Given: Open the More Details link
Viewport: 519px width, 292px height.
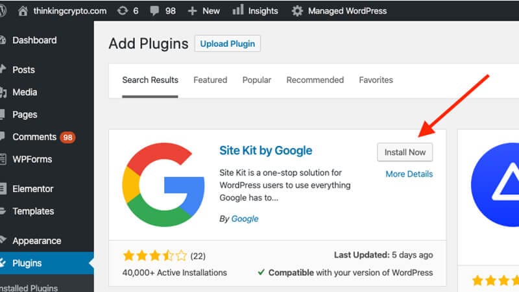Looking at the screenshot, I should tap(409, 174).
